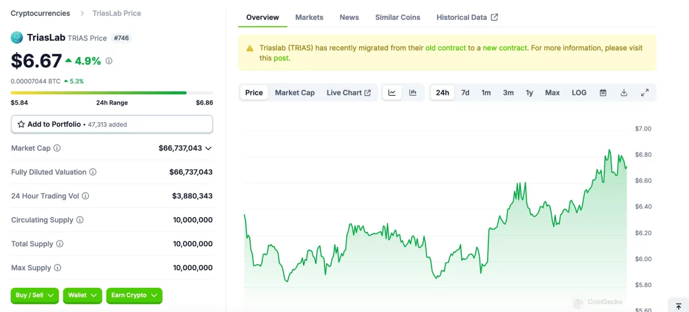
Task: Click the 24h price range bar
Action: (112, 93)
